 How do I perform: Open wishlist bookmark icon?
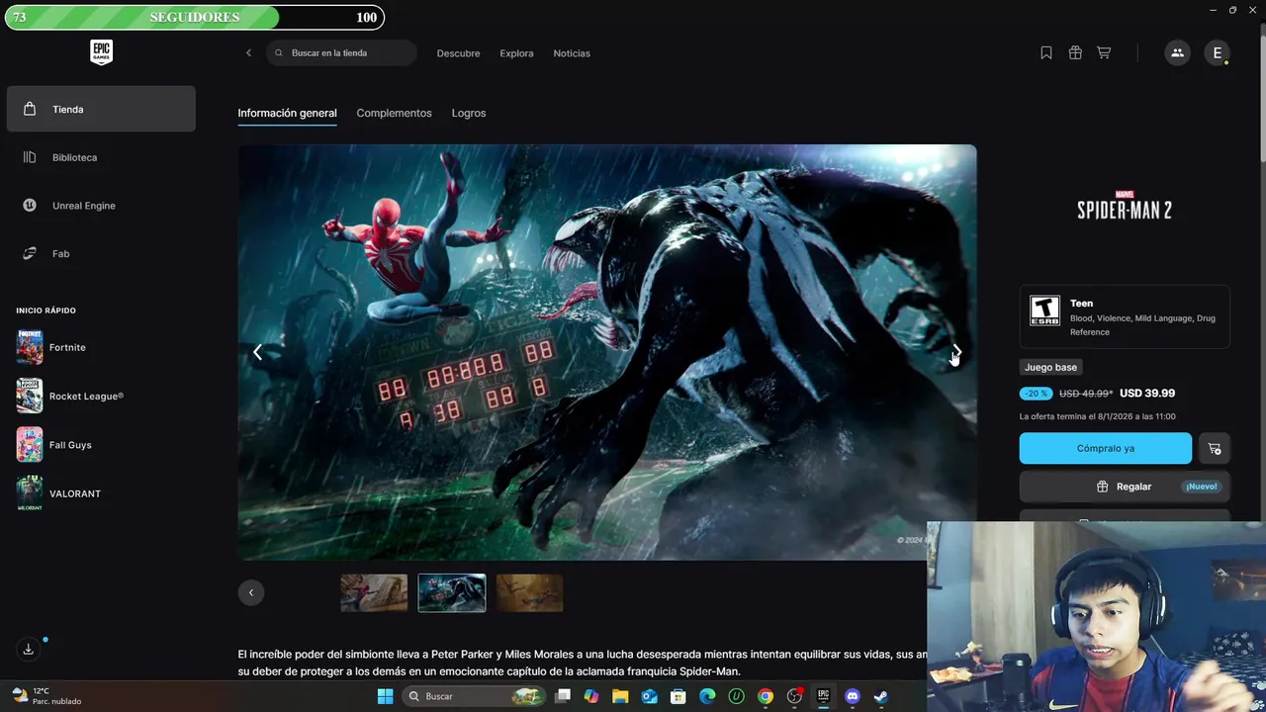[1046, 53]
